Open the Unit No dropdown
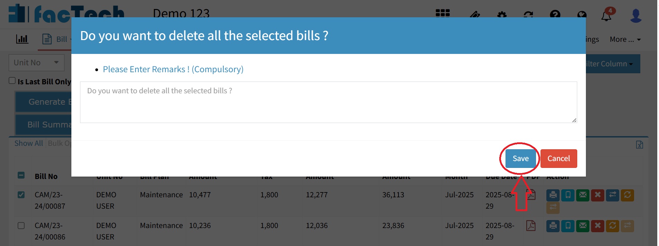659x246 pixels. [x=36, y=63]
